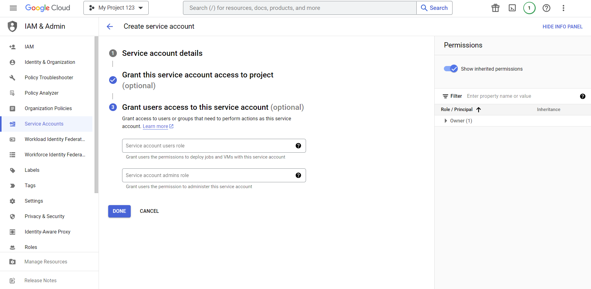Open the three-dot more options menu
Viewport: 591px width, 289px height.
point(563,8)
